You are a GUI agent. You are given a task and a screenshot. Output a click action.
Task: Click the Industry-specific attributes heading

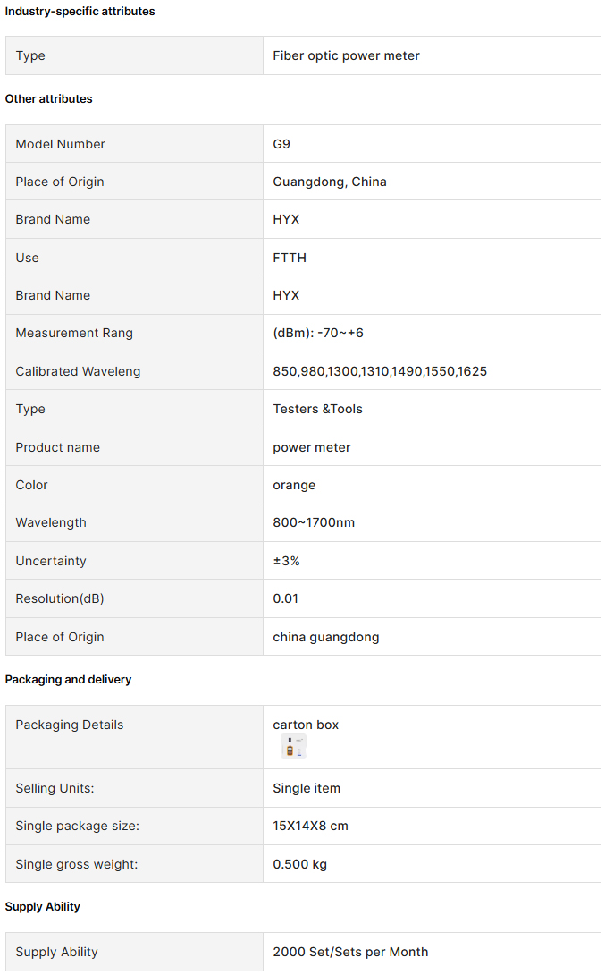coord(80,12)
